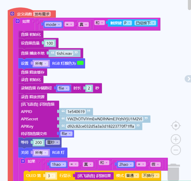Image resolution: width=191 pixels, height=181 pixels.
Task: Open the 假 dropdown
Action: point(155,164)
